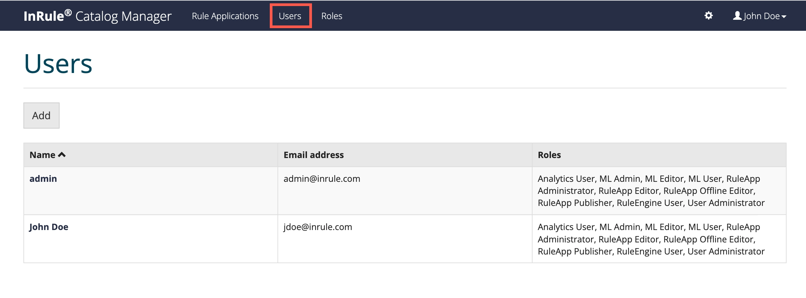Click the InRule Catalog Manager logo

click(x=97, y=16)
